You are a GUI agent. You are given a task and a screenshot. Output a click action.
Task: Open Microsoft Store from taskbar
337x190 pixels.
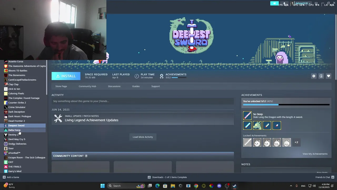165,186
